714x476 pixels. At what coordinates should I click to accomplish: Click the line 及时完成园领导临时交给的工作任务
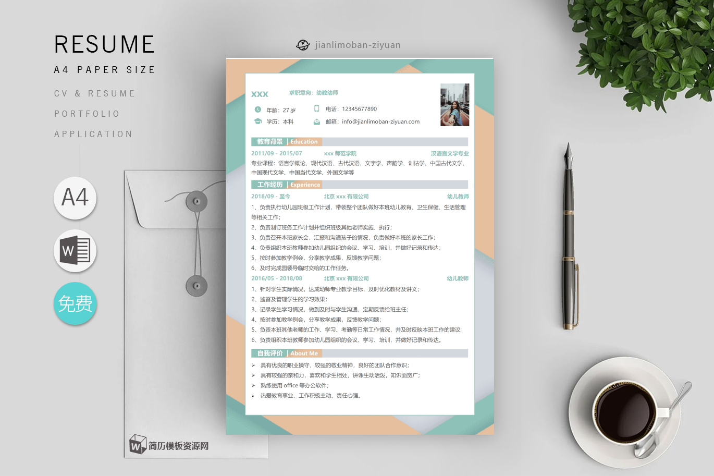point(300,268)
